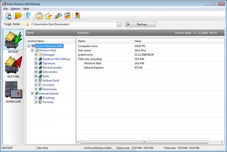Uncheck the Favorites checkbox

(36, 102)
